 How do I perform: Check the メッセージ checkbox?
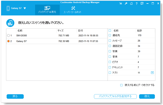(110, 41)
